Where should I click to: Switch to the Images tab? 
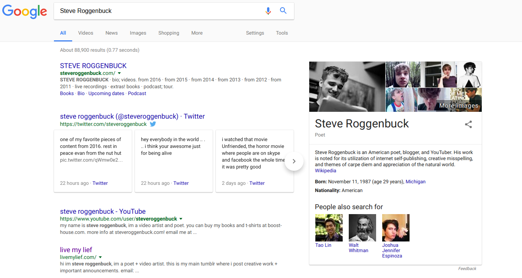138,33
